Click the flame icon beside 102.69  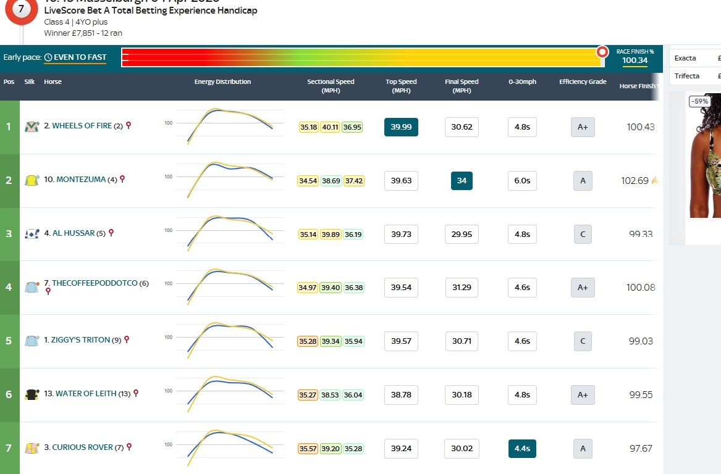point(655,181)
